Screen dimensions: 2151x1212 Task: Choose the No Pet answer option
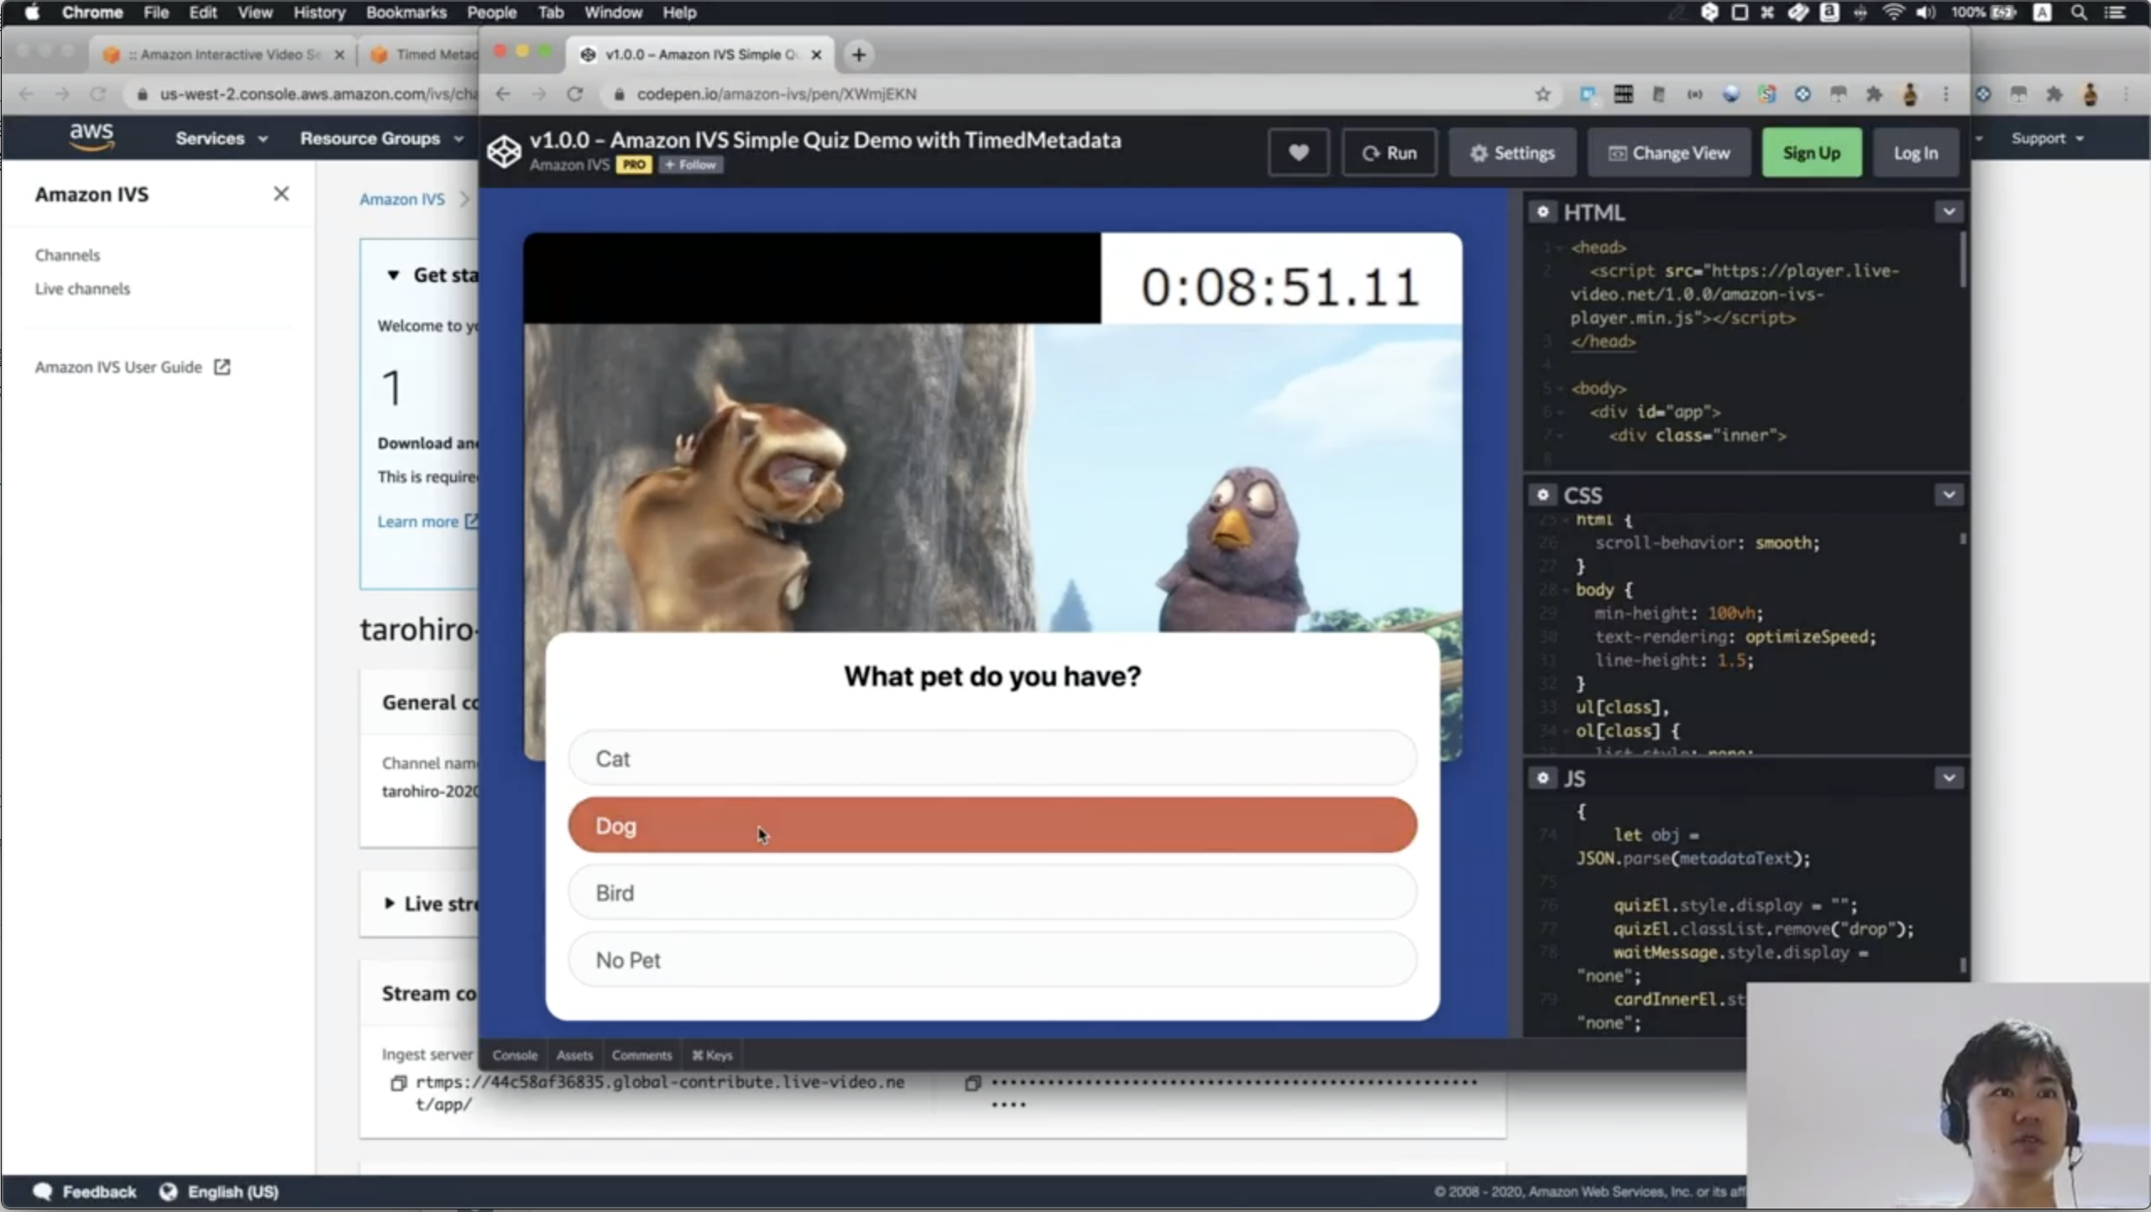[x=992, y=959]
